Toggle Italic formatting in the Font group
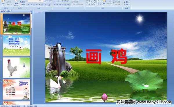 click(31, 5)
